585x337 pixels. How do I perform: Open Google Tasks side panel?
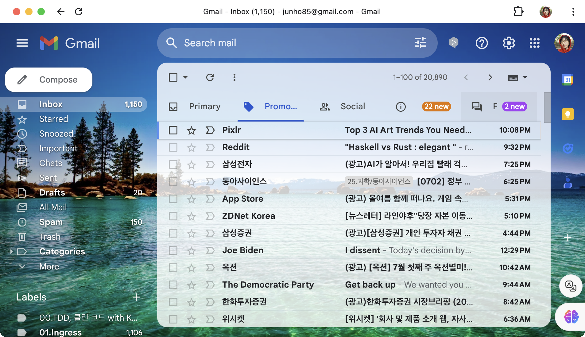point(568,149)
